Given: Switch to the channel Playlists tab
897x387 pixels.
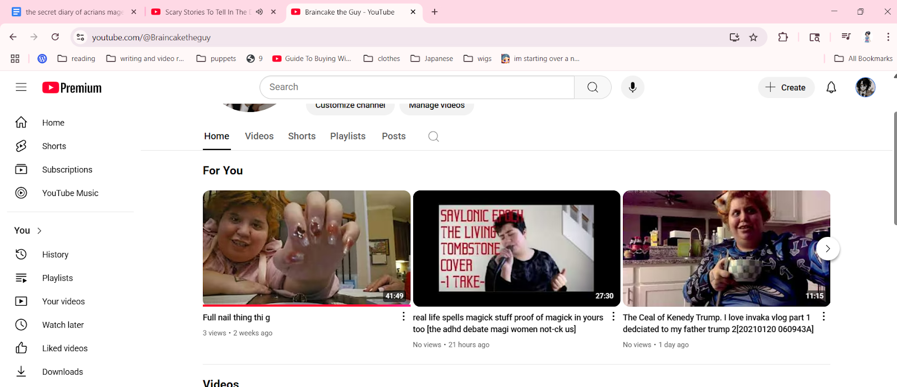Looking at the screenshot, I should [x=348, y=136].
